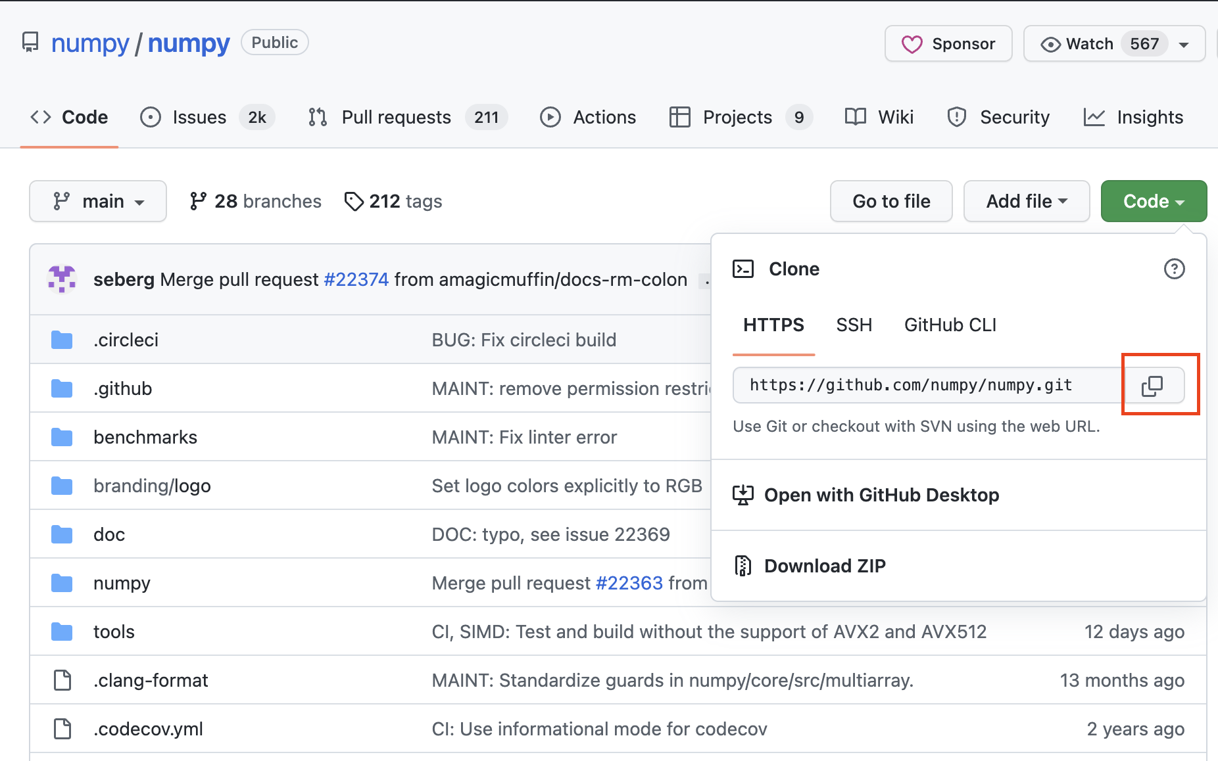
Task: Click the .codecov.yml file icon
Action: [62, 729]
